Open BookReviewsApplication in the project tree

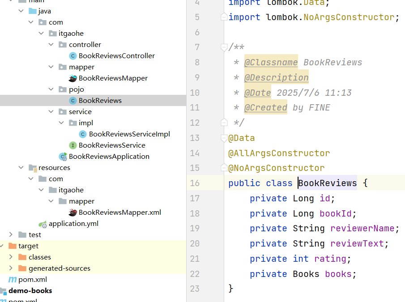point(109,157)
